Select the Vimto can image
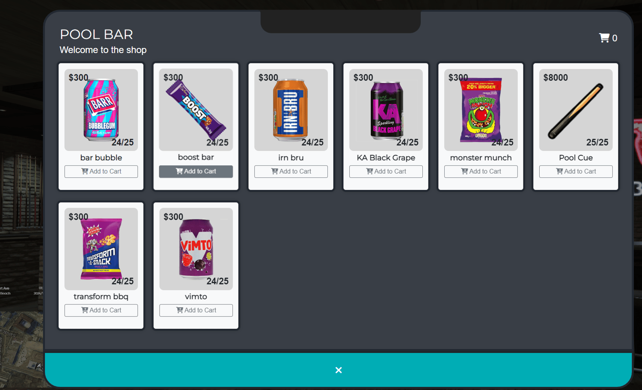Image resolution: width=642 pixels, height=390 pixels. coord(196,249)
